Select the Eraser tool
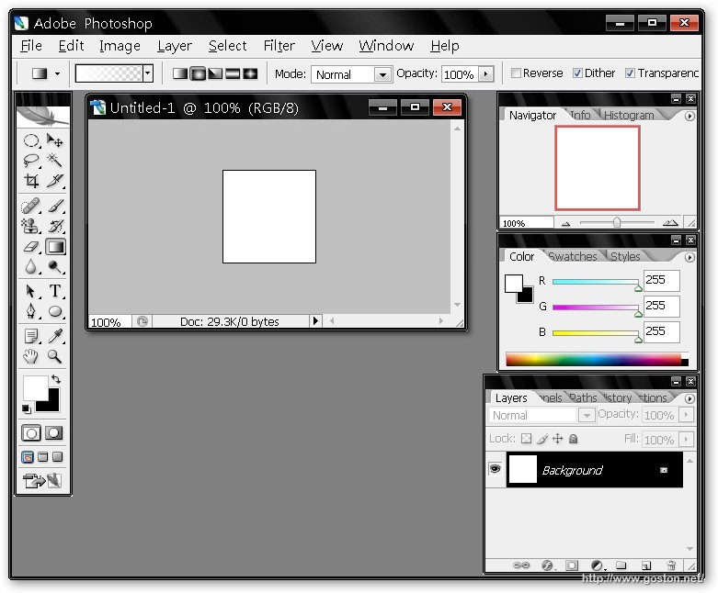Viewport: 718px width, 593px height. point(31,247)
